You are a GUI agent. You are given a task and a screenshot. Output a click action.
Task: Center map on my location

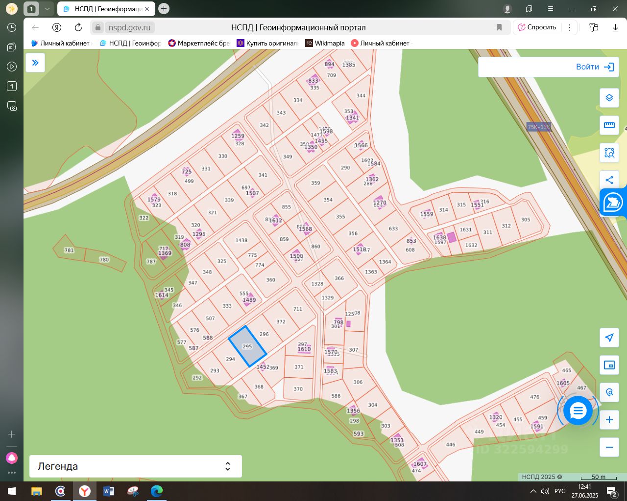coord(609,338)
